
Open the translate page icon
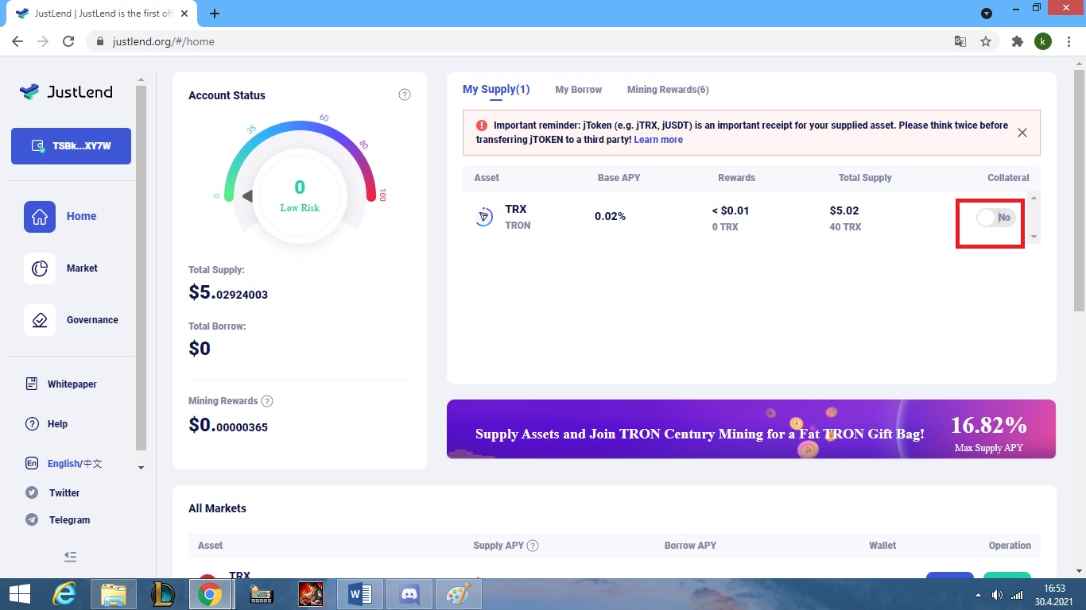point(960,41)
